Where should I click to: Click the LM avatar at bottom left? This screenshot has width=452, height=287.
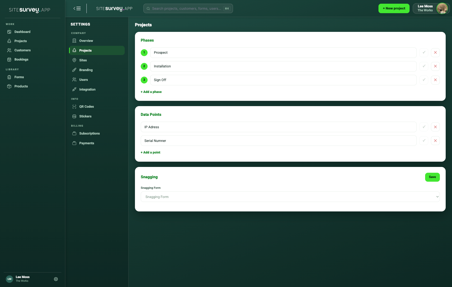[x=9, y=279]
